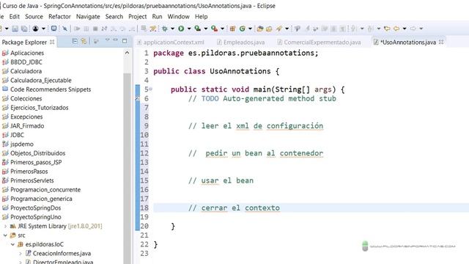Click the class name UsoAnnotations in code

(x=240, y=71)
